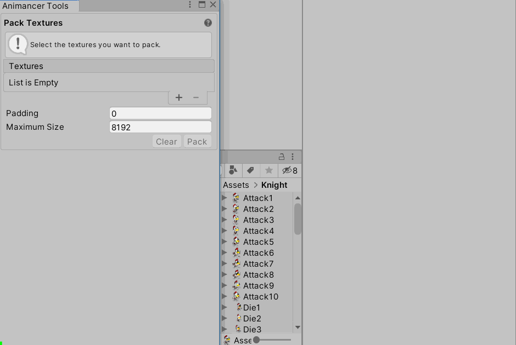This screenshot has height=345, width=516.
Task: Expand the Attack6 sprite arrow
Action: click(225, 252)
